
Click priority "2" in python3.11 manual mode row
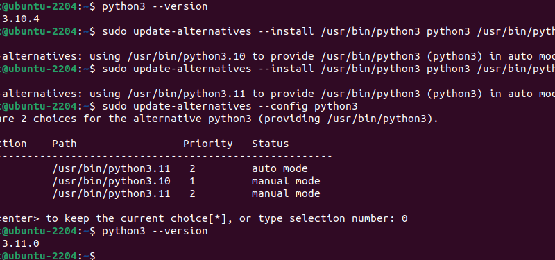192,193
